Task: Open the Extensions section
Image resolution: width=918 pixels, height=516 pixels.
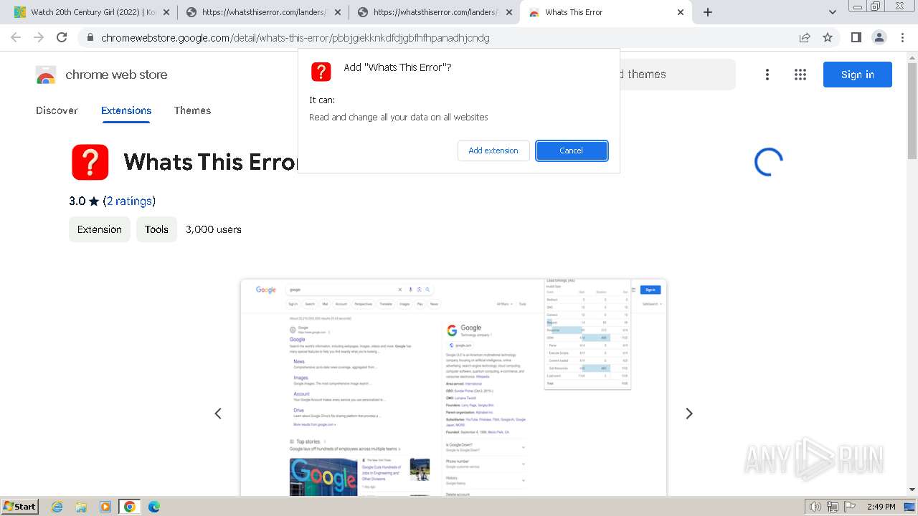Action: [x=126, y=110]
